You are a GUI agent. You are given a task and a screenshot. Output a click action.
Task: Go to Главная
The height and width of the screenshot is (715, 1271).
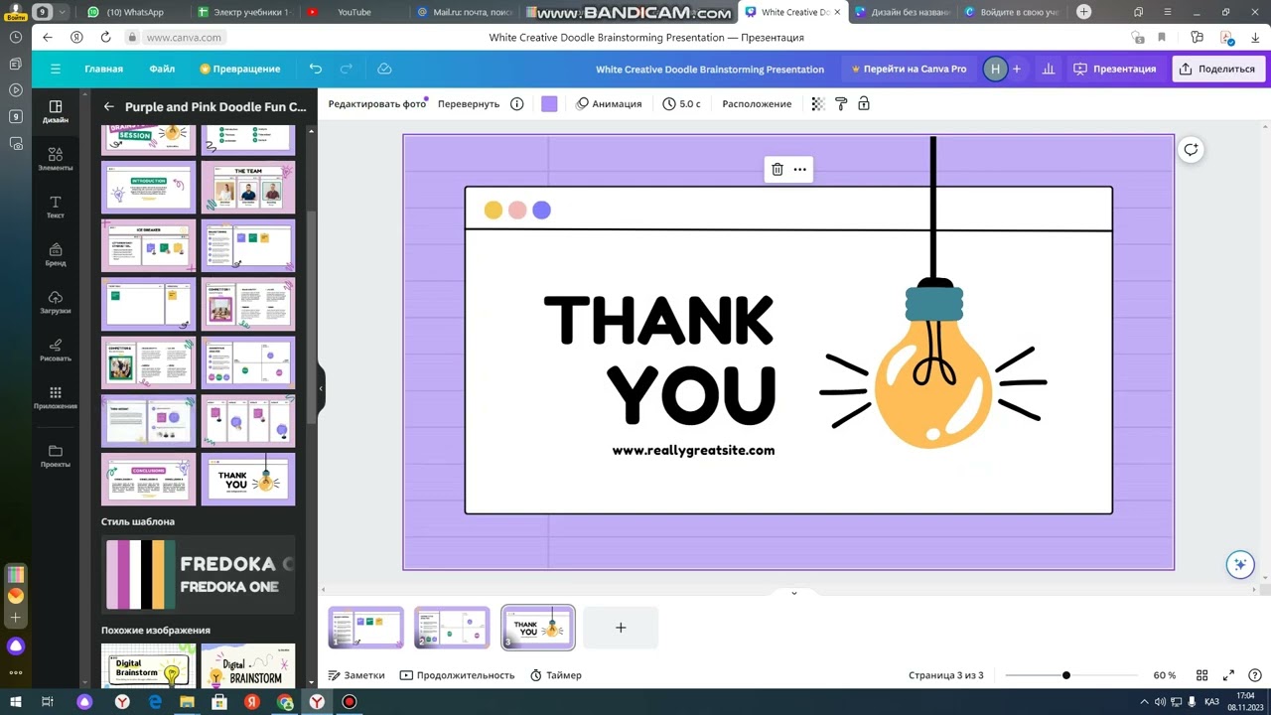(x=103, y=69)
